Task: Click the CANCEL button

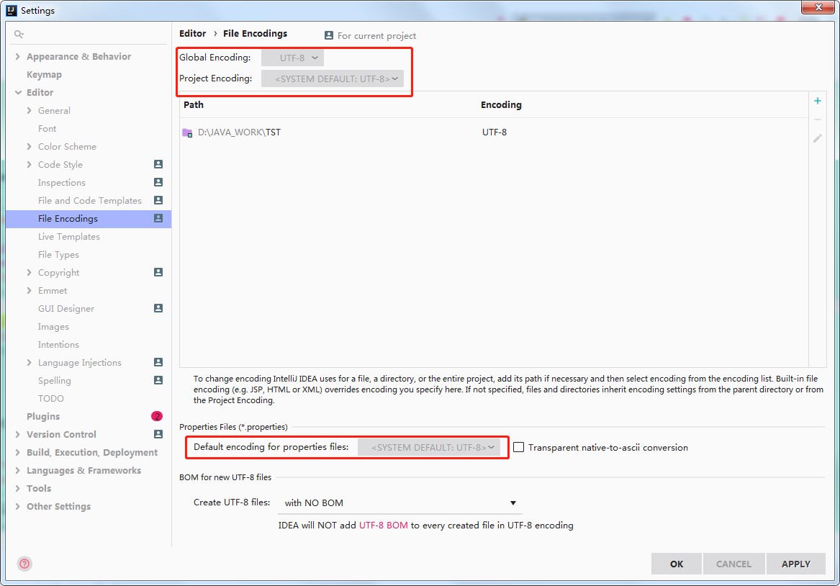Action: coord(733,564)
